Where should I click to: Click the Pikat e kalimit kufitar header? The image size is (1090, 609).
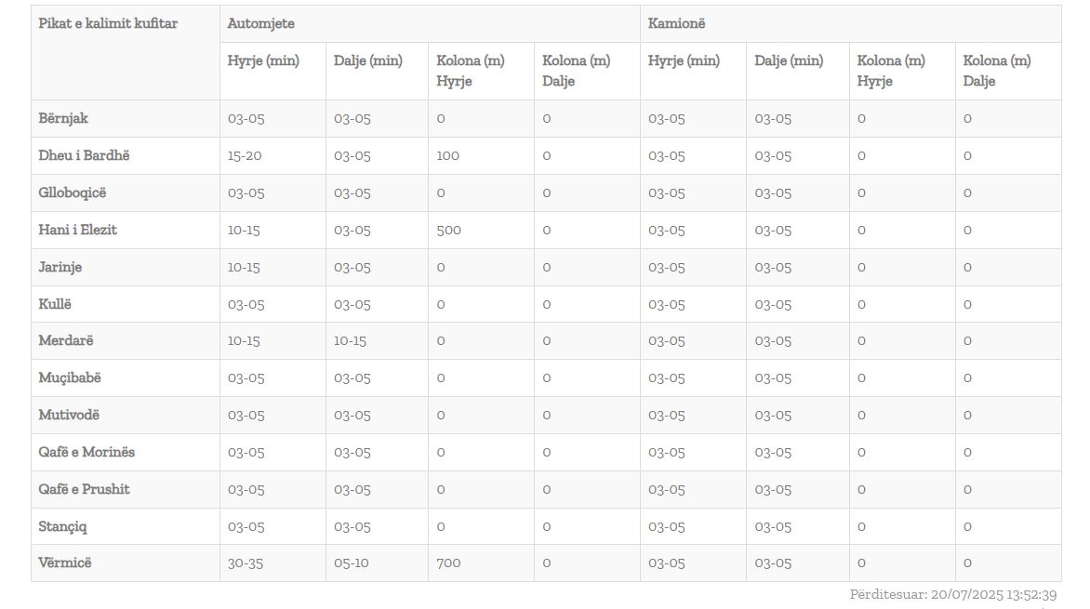[108, 23]
